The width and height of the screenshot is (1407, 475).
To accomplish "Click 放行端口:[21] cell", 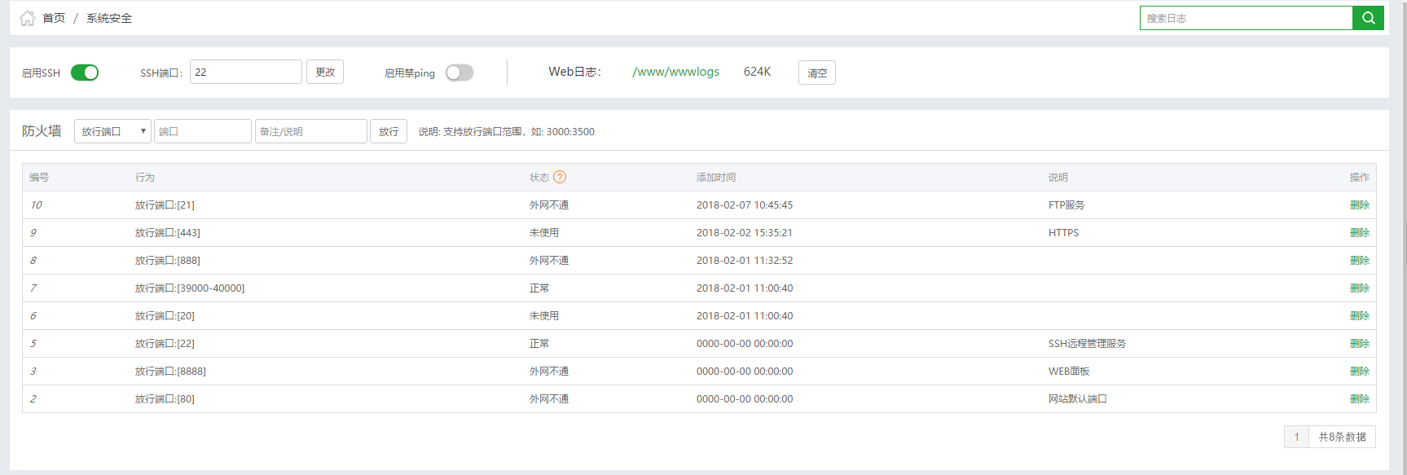I will coord(165,205).
